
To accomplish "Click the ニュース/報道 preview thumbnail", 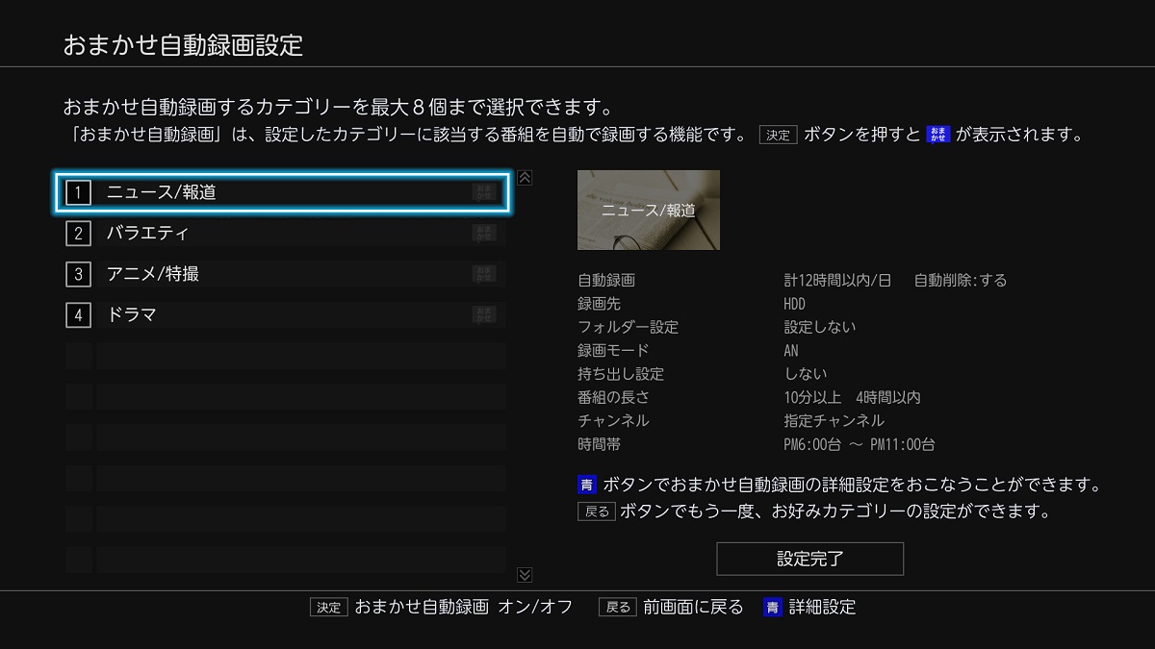I will [648, 210].
